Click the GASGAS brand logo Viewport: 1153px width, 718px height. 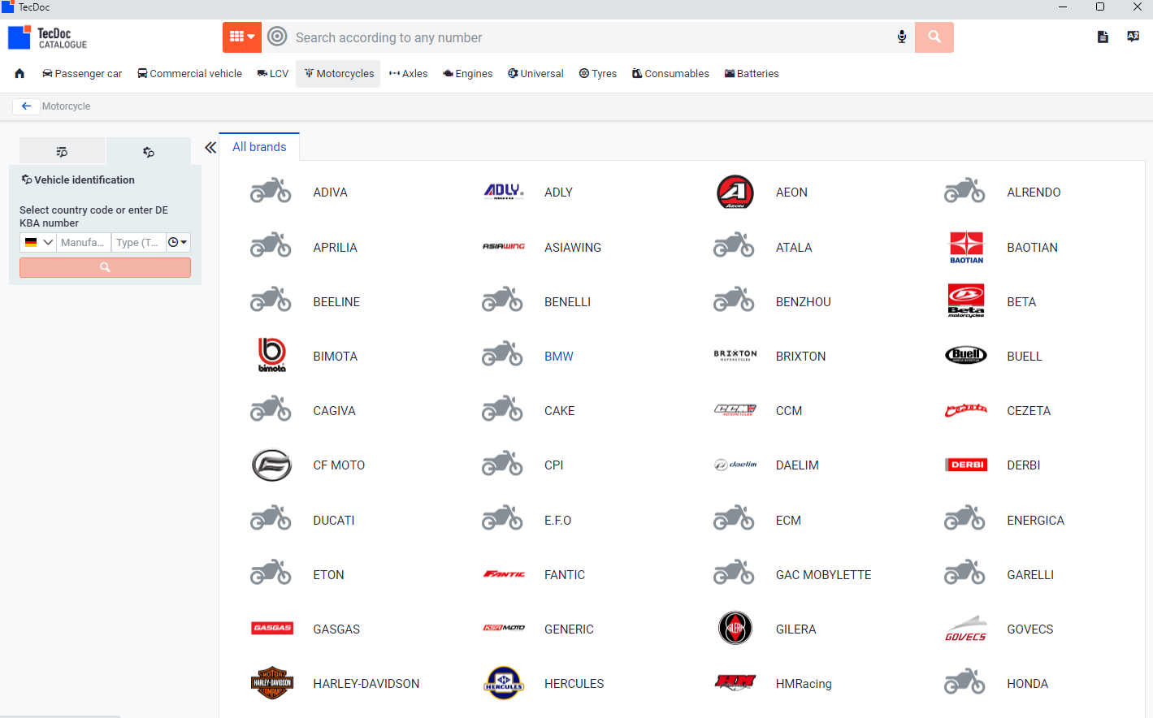tap(272, 628)
